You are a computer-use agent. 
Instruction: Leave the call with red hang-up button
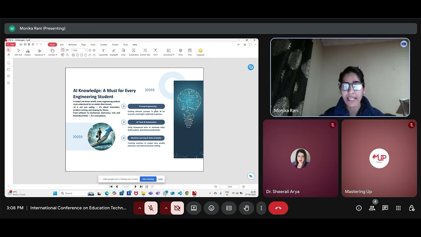[278, 208]
